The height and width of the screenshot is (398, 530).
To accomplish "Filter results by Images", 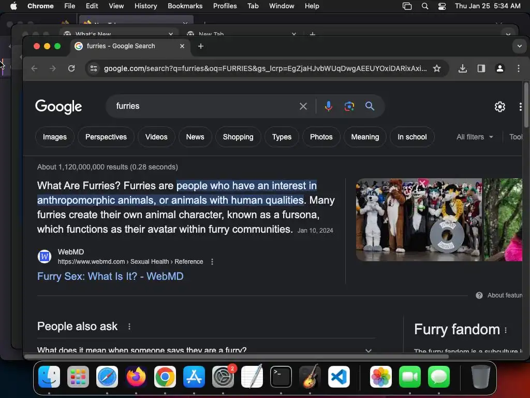I will tap(55, 137).
